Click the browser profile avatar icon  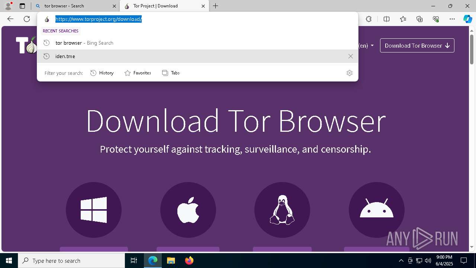click(8, 6)
